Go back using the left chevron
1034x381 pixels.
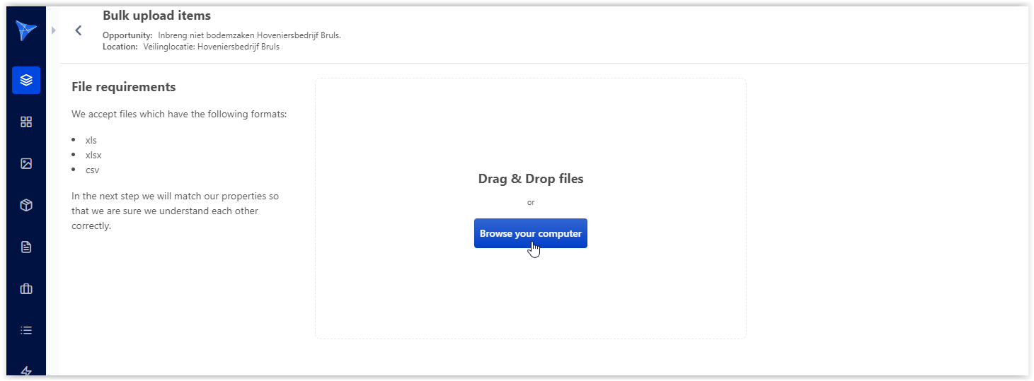pos(79,30)
